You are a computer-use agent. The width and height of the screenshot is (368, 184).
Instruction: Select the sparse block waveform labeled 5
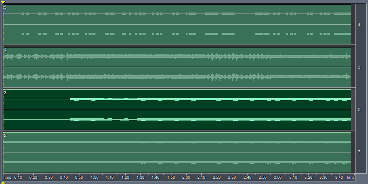177,25
